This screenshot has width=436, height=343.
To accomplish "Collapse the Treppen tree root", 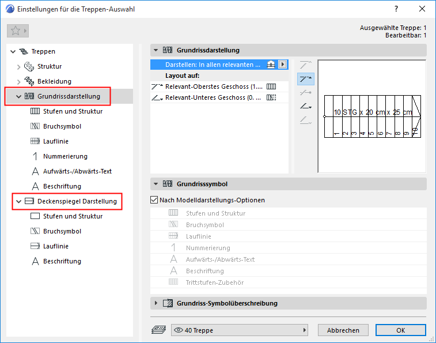I will [13, 51].
